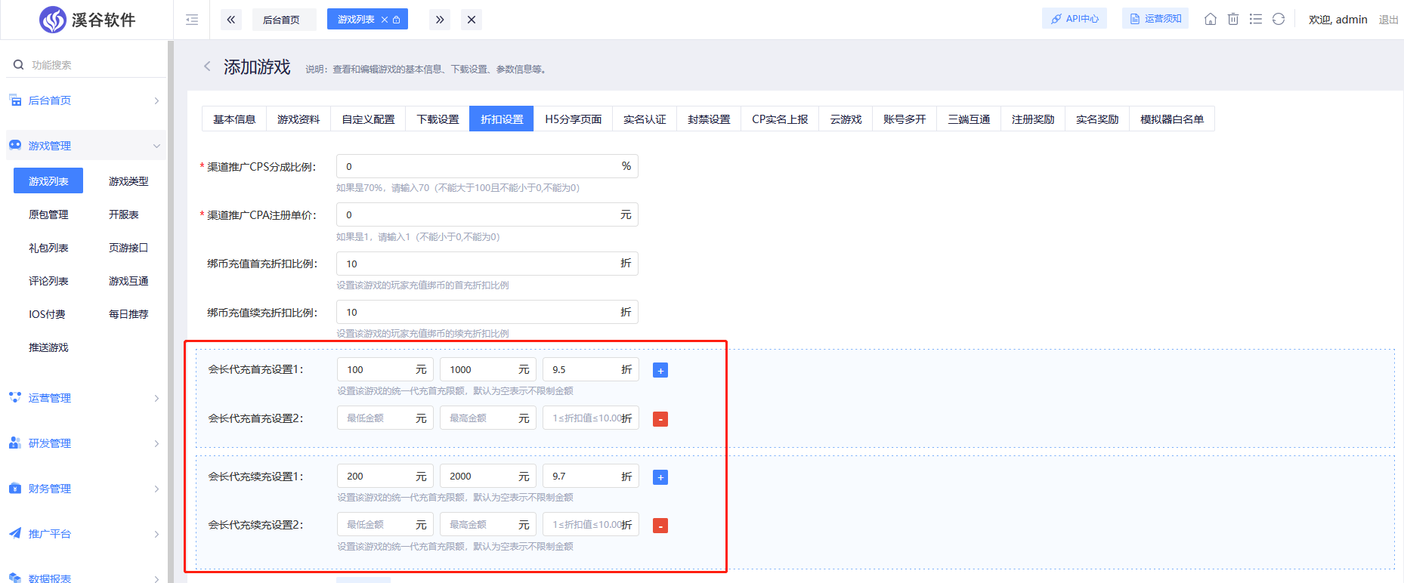This screenshot has width=1404, height=583.
Task: Click the search magnifier icon in sidebar
Action: (x=18, y=65)
